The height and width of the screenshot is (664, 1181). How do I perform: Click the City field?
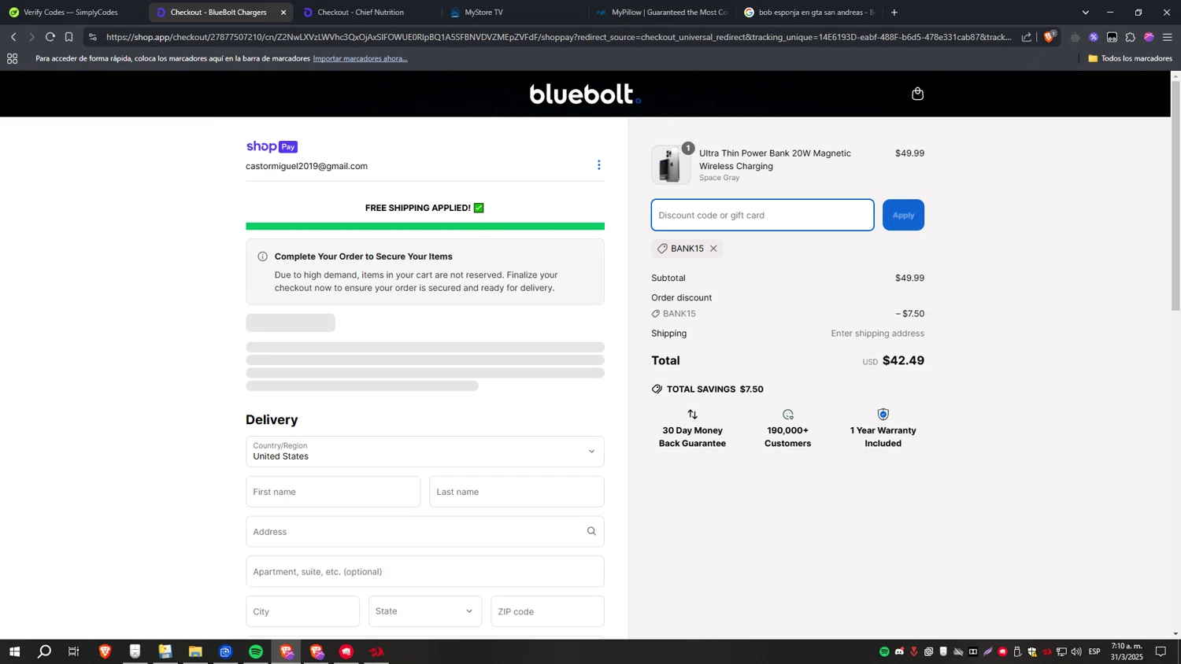pos(302,611)
